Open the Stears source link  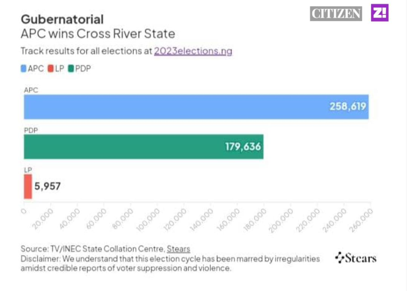[178, 249]
